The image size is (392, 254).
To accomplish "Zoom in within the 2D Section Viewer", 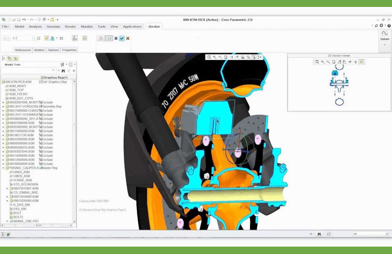I will tap(322, 62).
